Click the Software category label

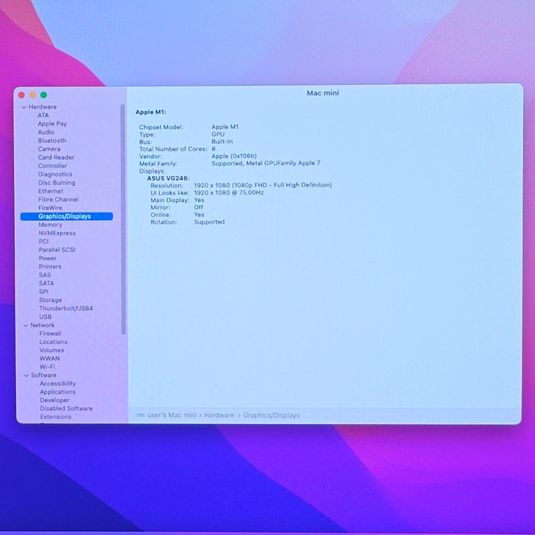click(44, 375)
